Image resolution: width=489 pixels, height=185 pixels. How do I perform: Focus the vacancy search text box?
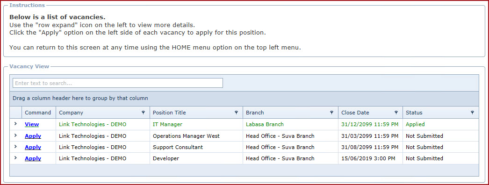coord(117,83)
